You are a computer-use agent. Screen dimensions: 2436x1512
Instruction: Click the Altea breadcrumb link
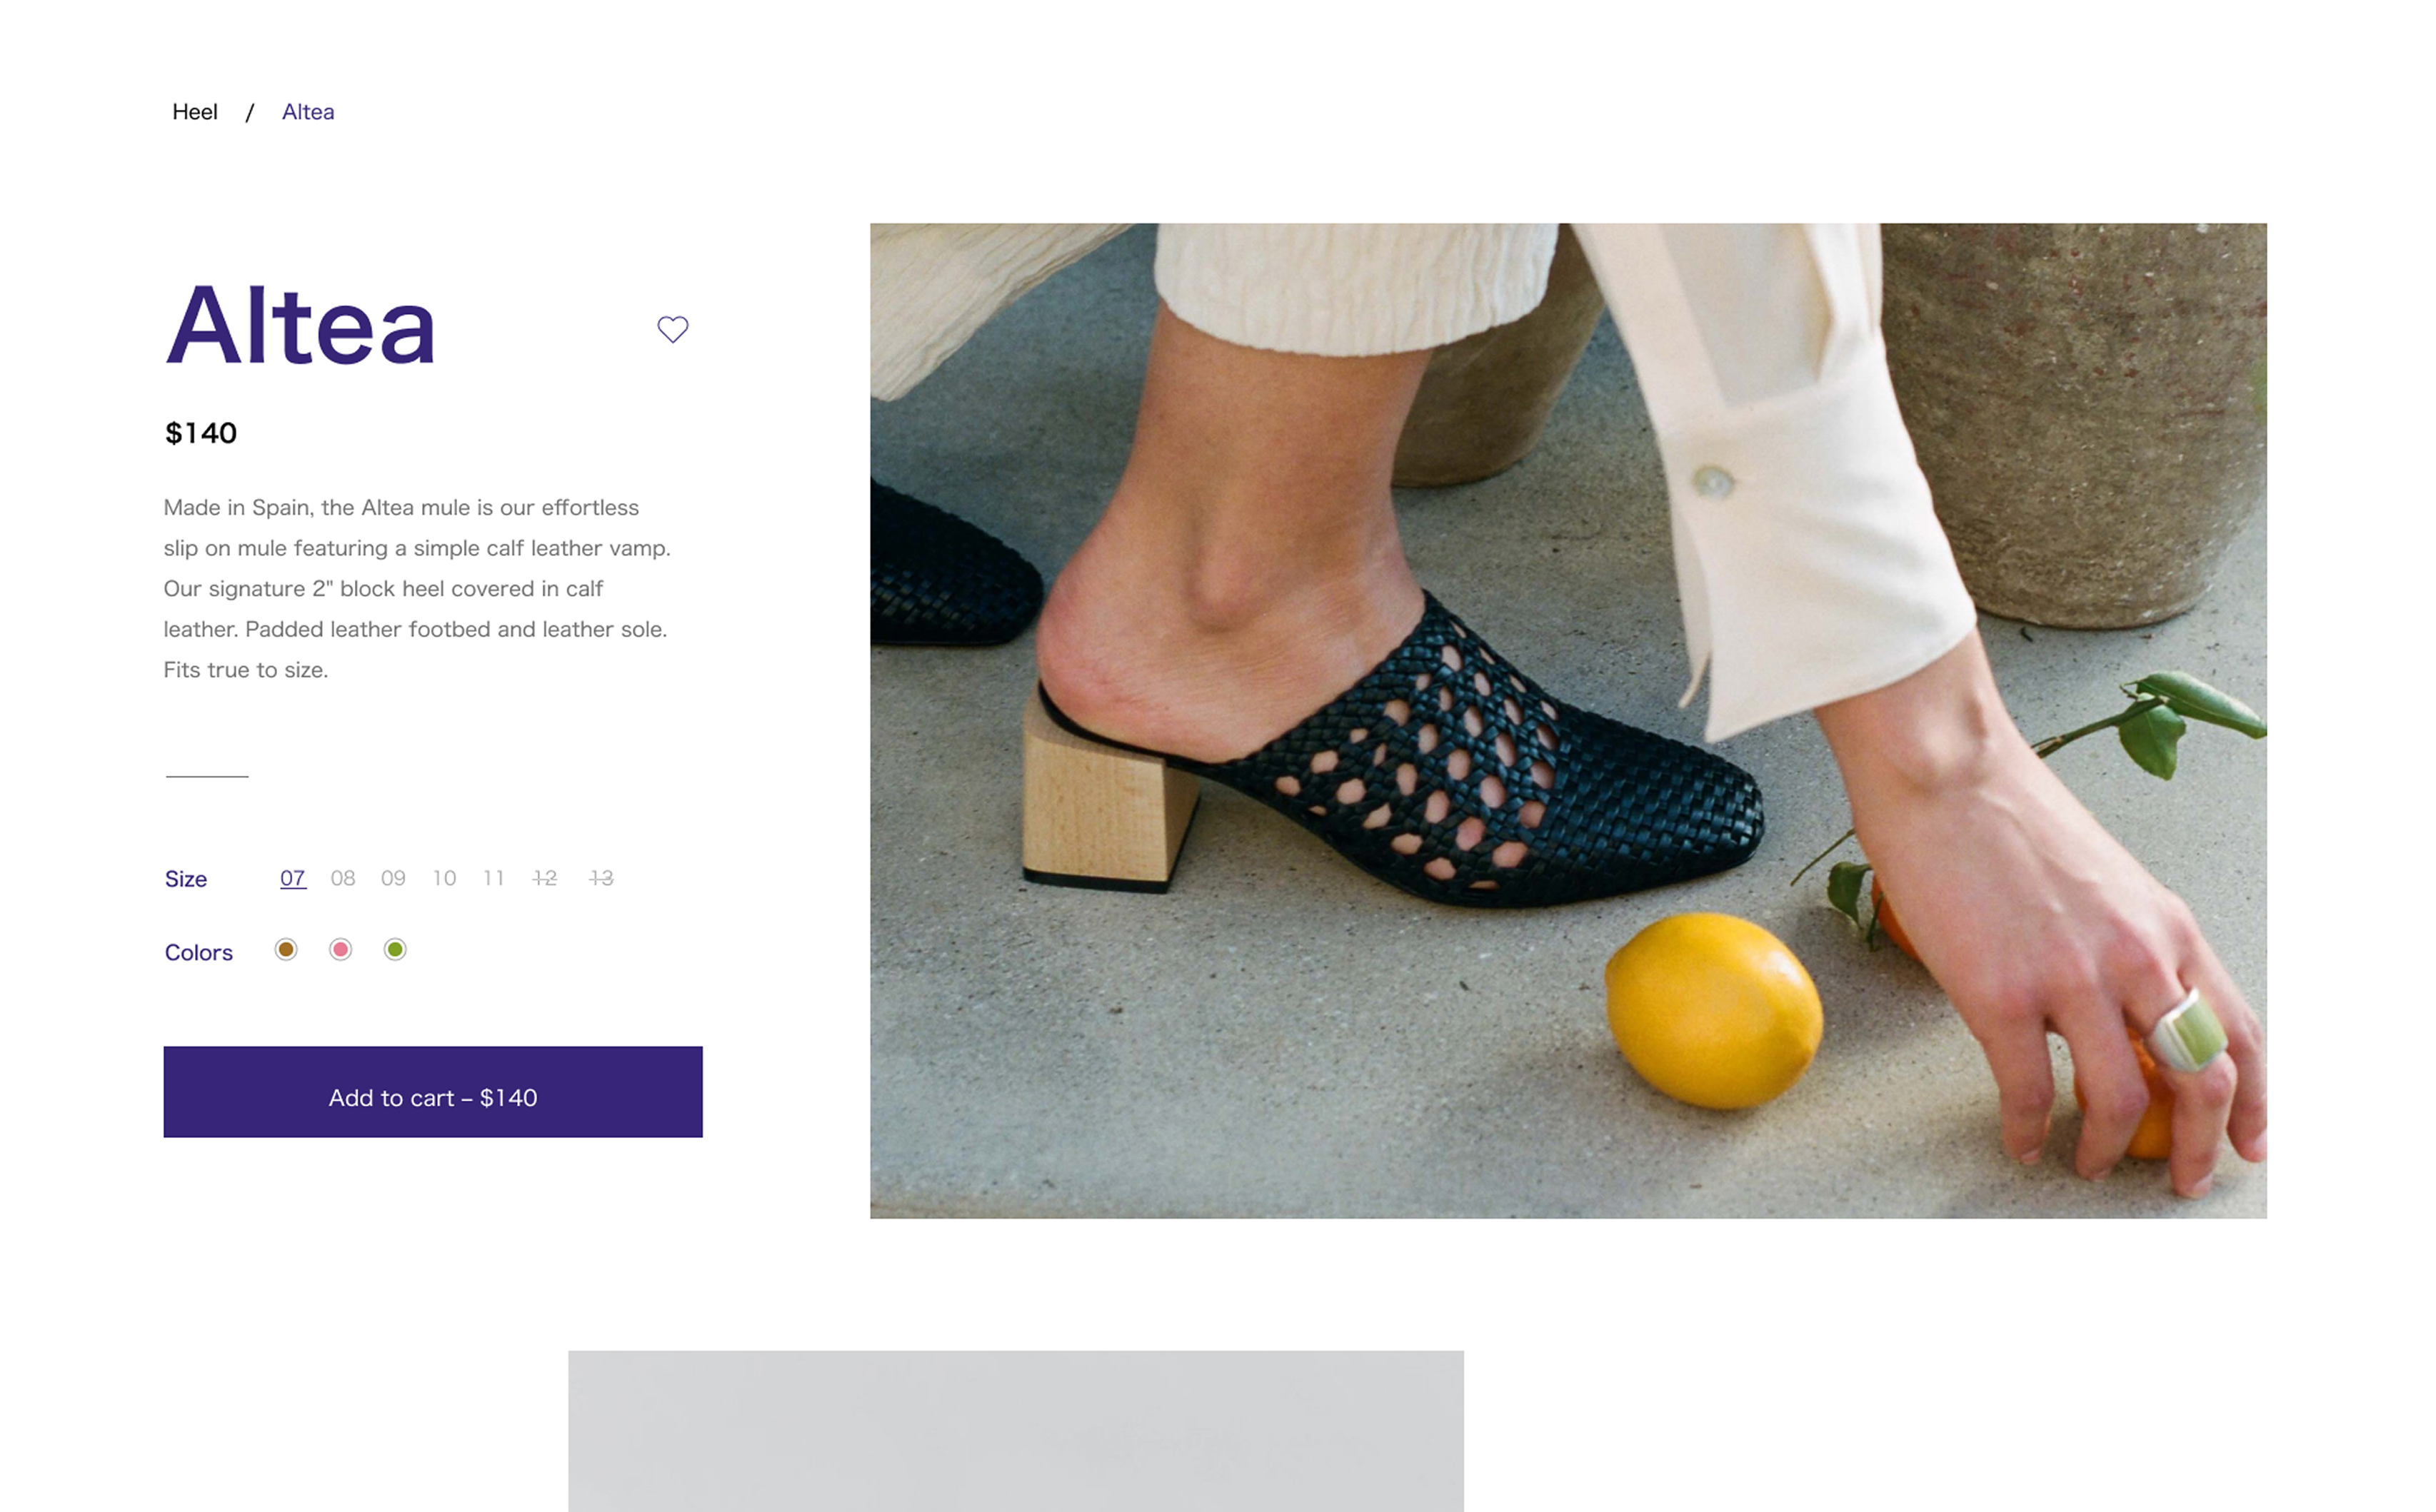point(308,112)
